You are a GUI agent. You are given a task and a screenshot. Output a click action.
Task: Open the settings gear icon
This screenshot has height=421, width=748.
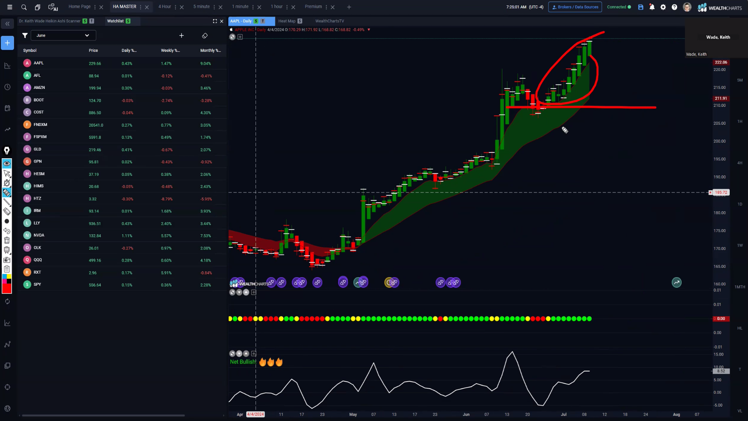click(663, 7)
